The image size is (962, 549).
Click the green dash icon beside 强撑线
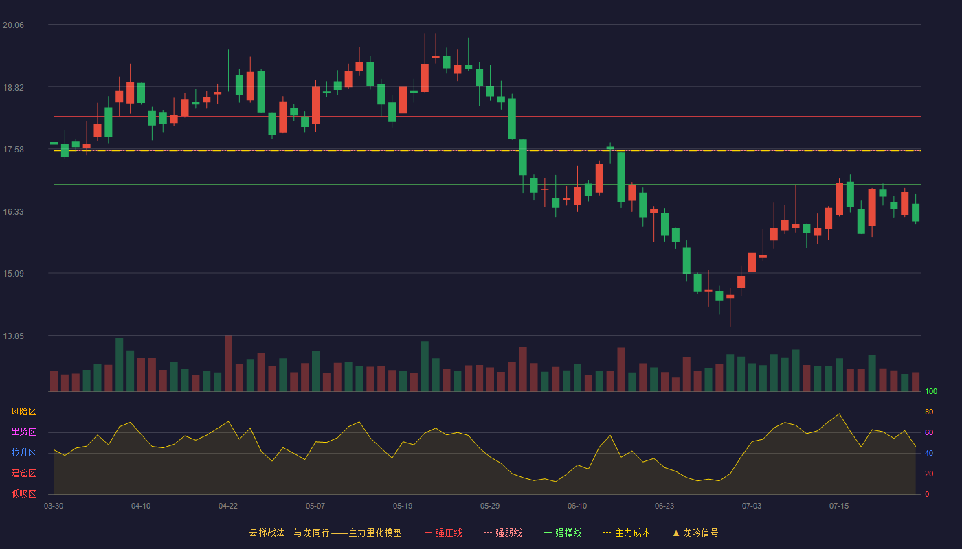(x=548, y=533)
